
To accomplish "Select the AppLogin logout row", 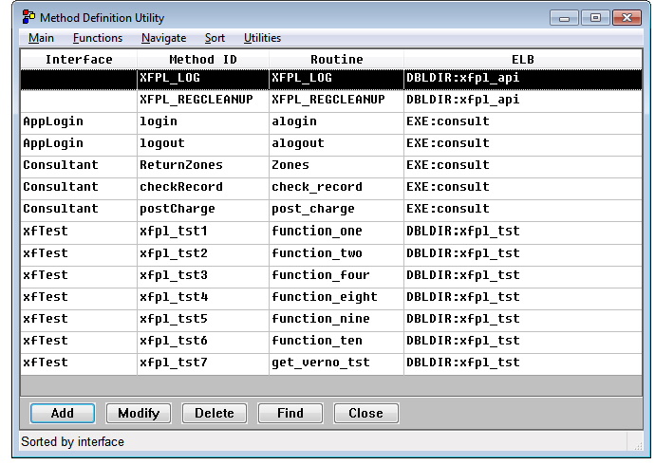I will pyautogui.click(x=161, y=143).
